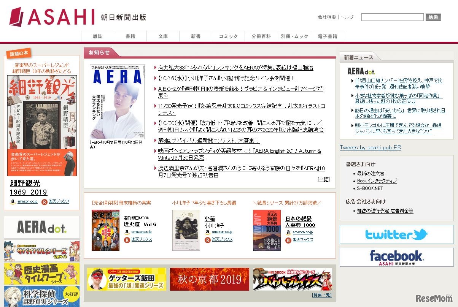
Task: Open 小川洋子さん『小箱』サイン会 announcement
Action: click(226, 78)
